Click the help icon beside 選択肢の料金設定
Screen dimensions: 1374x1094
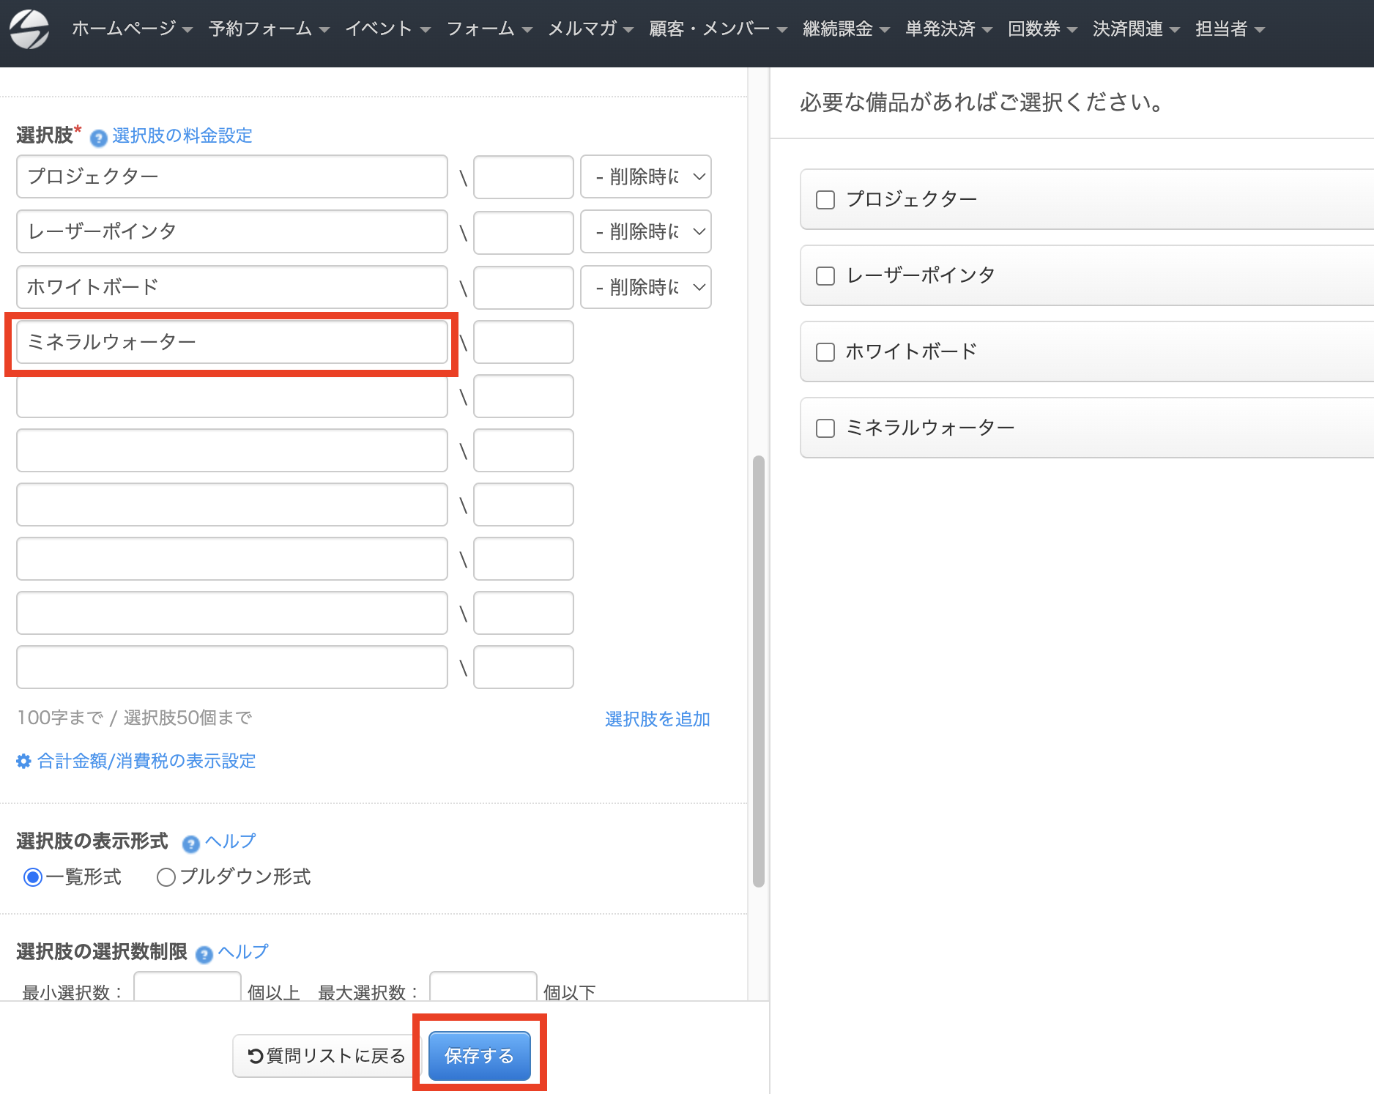click(98, 138)
